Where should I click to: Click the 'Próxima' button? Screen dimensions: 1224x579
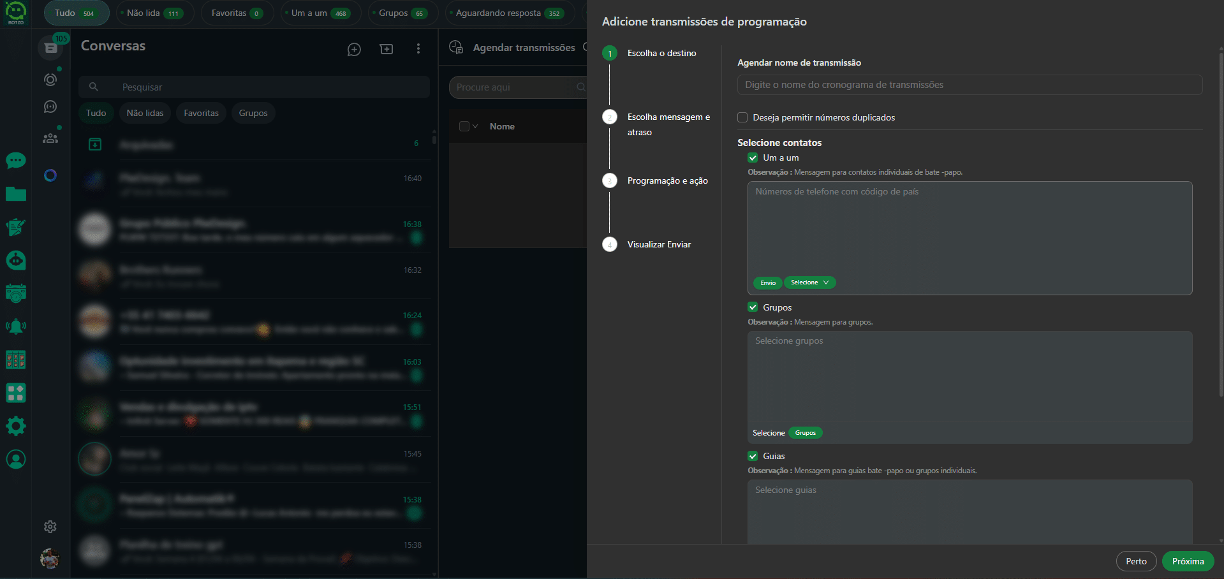pyautogui.click(x=1188, y=561)
